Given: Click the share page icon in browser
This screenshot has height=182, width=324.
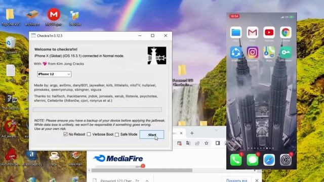Looking at the screenshot, I should [x=197, y=143].
